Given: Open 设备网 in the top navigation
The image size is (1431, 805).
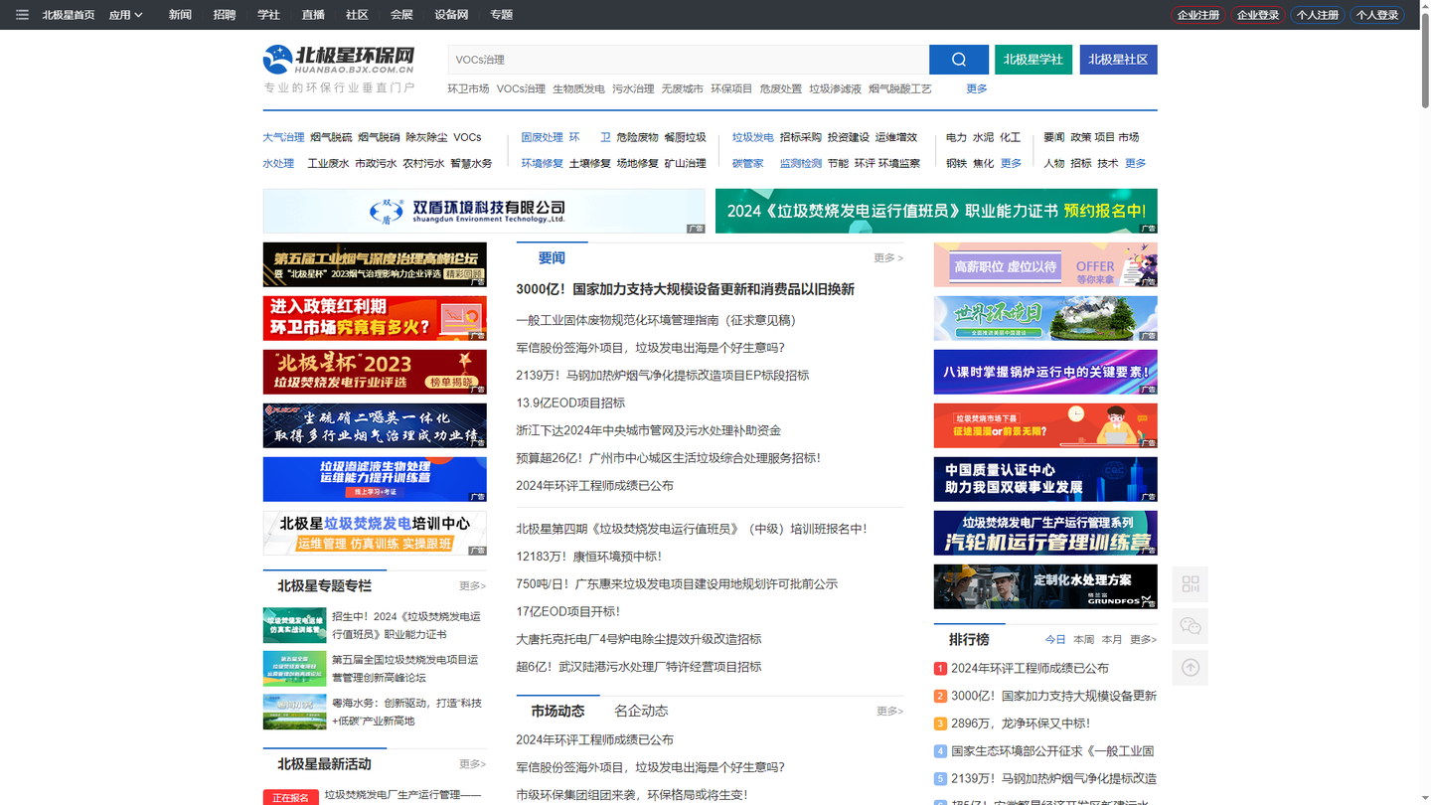Looking at the screenshot, I should point(451,15).
